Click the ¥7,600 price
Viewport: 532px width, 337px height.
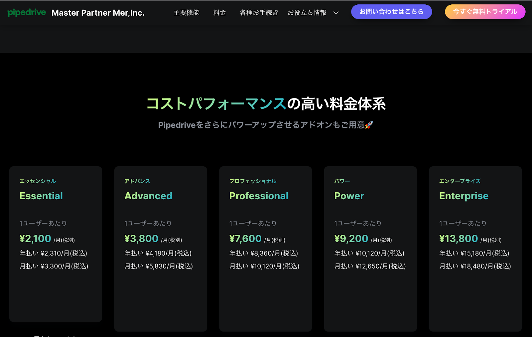pos(245,239)
